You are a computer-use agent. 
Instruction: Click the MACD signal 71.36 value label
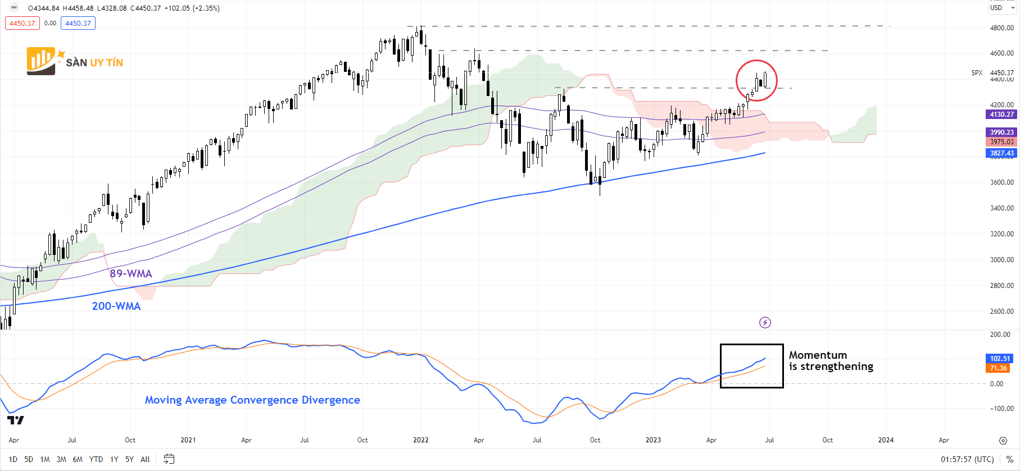[x=999, y=368]
